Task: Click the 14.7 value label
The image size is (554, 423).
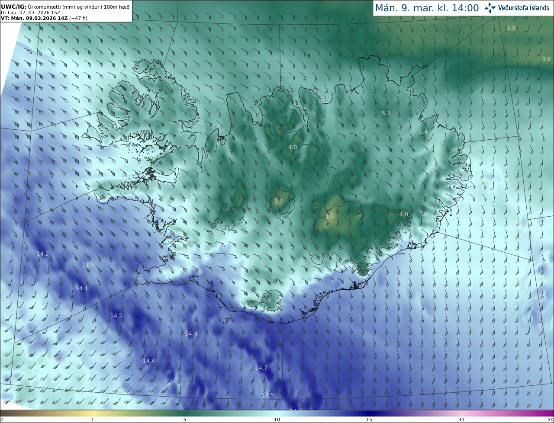Action: 261,368
